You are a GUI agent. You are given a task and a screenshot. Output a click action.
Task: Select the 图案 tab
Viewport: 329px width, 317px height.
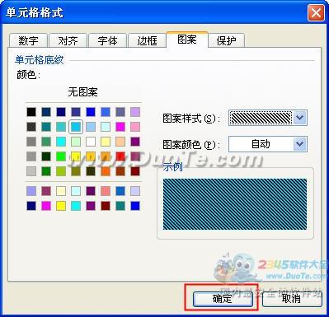187,40
